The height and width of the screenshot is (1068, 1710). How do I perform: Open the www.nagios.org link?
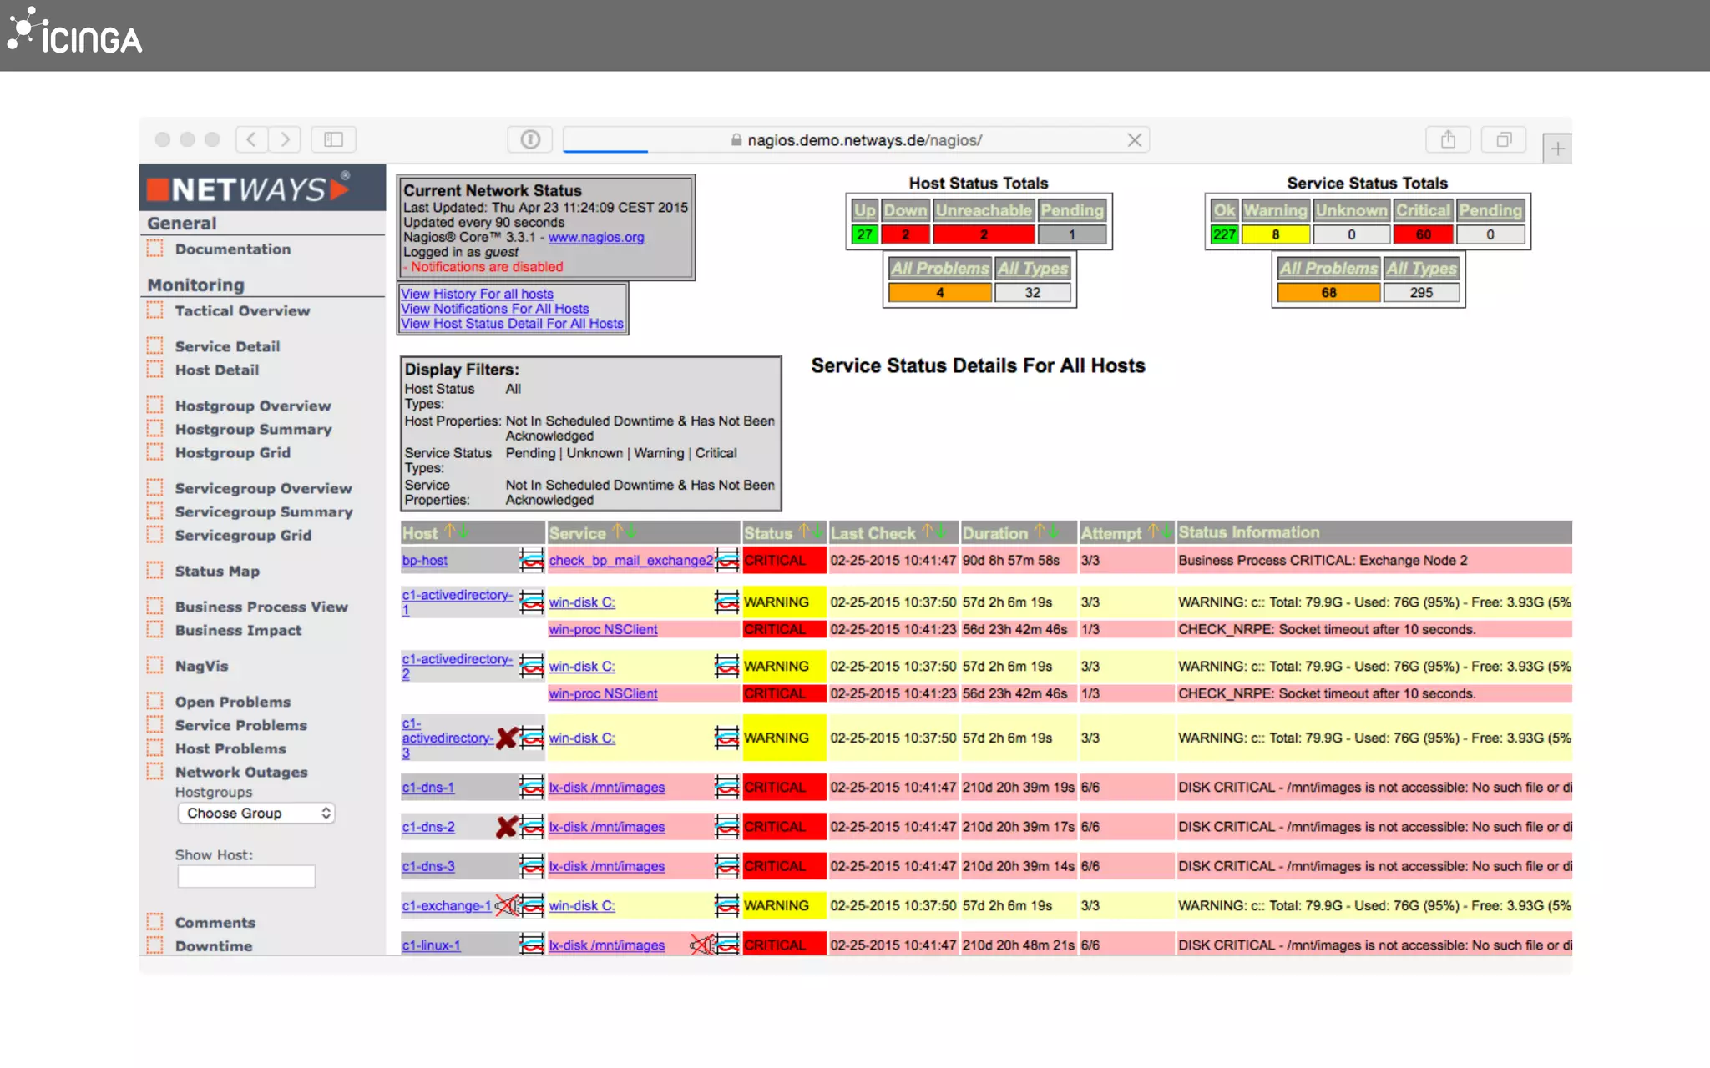pyautogui.click(x=595, y=237)
